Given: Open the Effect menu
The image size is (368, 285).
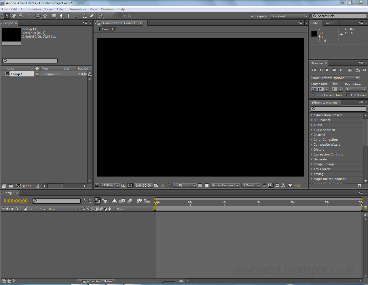Looking at the screenshot, I should click(61, 9).
